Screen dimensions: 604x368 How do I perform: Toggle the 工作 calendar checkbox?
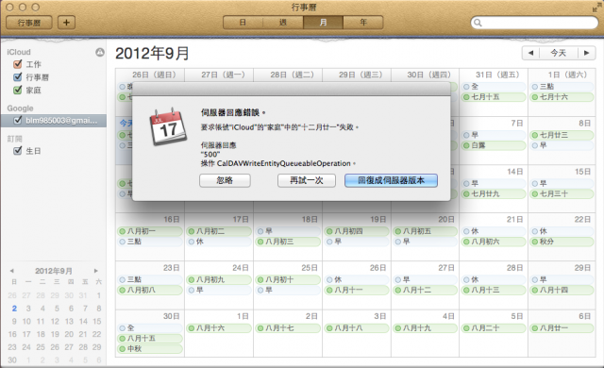pyautogui.click(x=17, y=64)
